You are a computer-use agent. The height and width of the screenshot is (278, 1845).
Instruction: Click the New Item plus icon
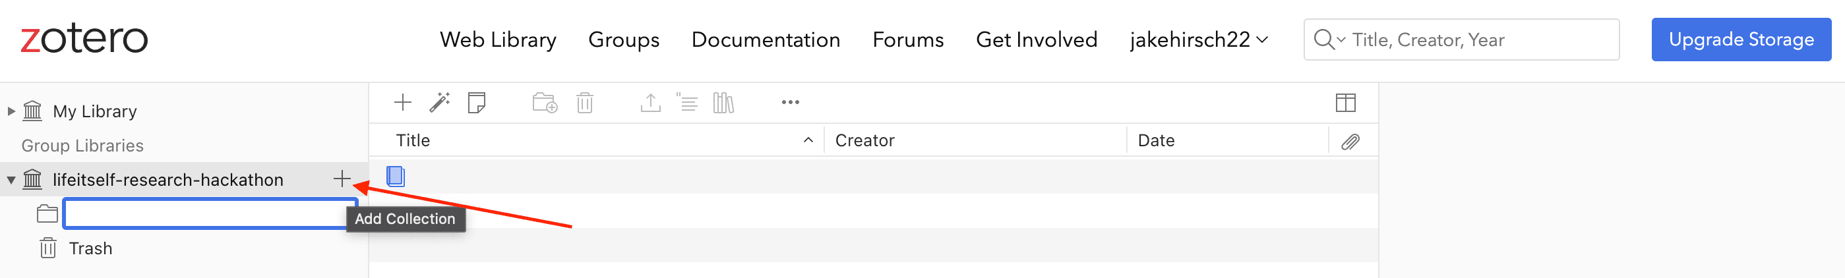click(402, 102)
